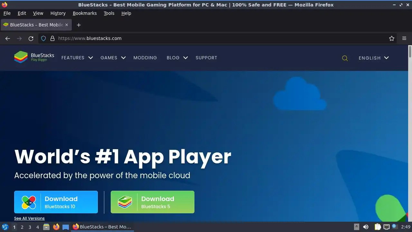The width and height of the screenshot is (412, 232).
Task: Expand the BLOG dropdown chevron
Action: [185, 58]
